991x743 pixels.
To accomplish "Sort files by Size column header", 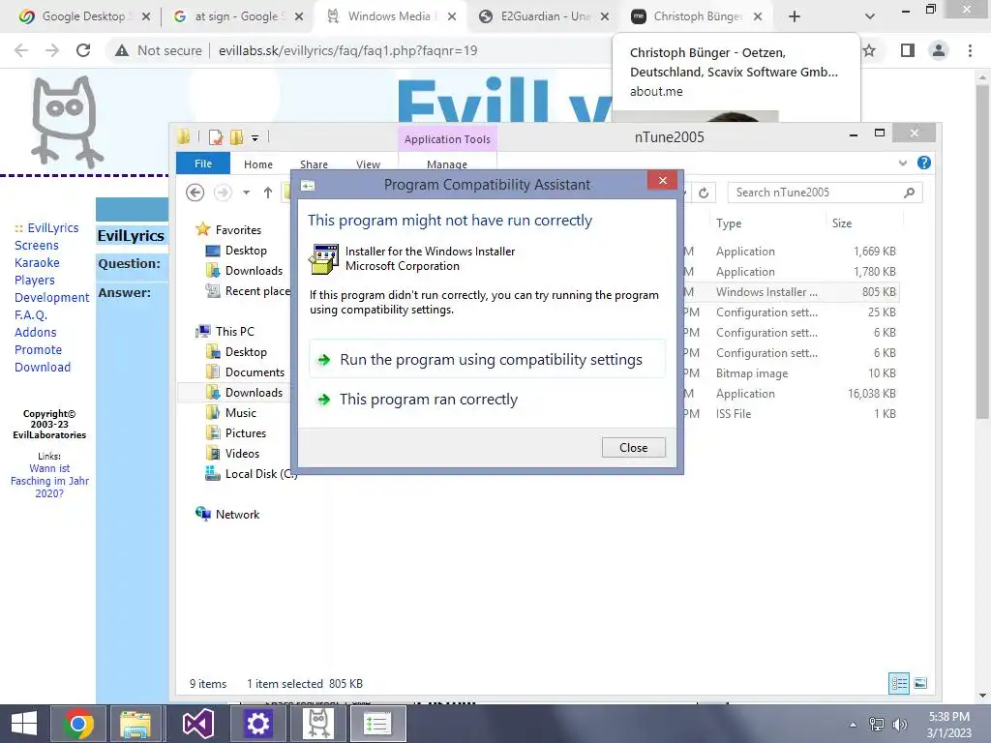I will (842, 223).
